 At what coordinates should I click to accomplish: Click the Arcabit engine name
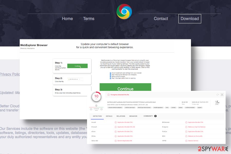pyautogui.click(x=93, y=122)
